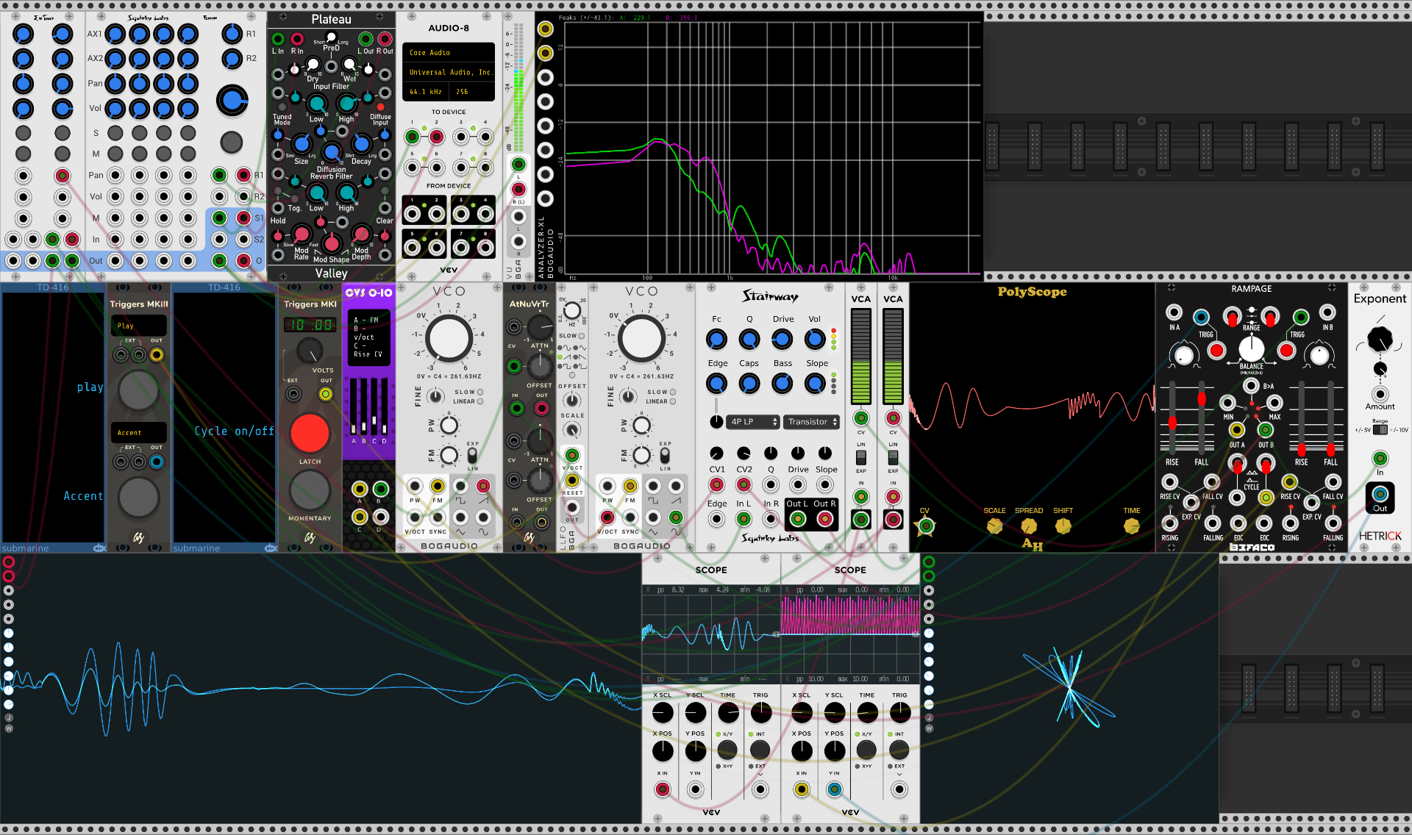Click the Triggers MKI VOLTS knob
Screen dimensions: 1412x835
310,351
